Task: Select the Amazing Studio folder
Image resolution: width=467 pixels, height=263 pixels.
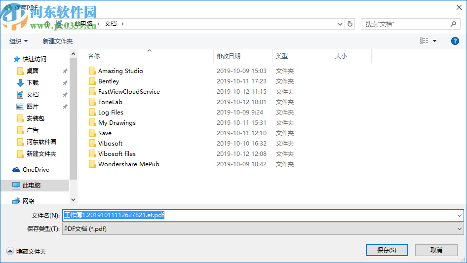Action: tap(120, 71)
